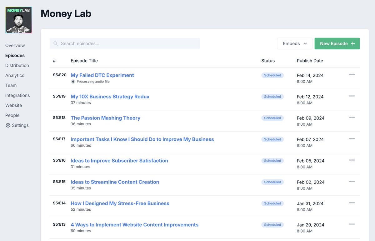Viewport: 375px width, 241px height.
Task: Click Feb 09, 2024 publish date
Action: click(311, 118)
